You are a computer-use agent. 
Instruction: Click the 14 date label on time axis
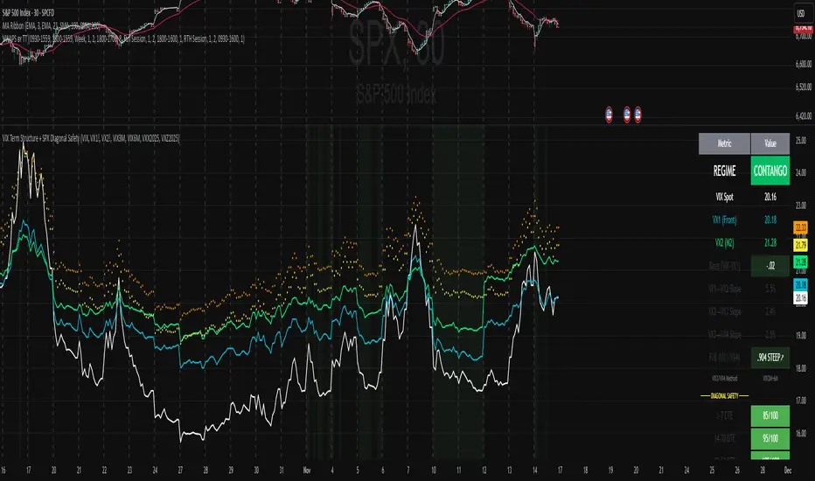click(534, 471)
